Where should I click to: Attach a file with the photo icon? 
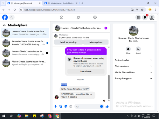(61, 107)
